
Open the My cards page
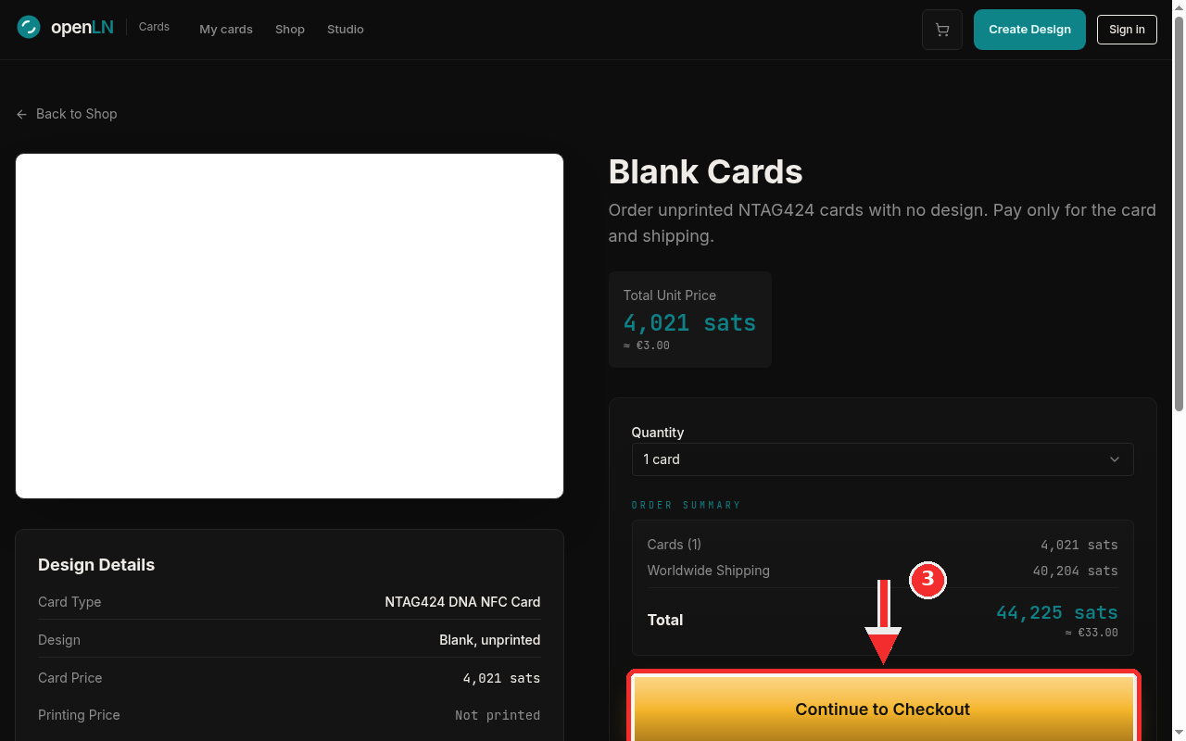pyautogui.click(x=226, y=30)
